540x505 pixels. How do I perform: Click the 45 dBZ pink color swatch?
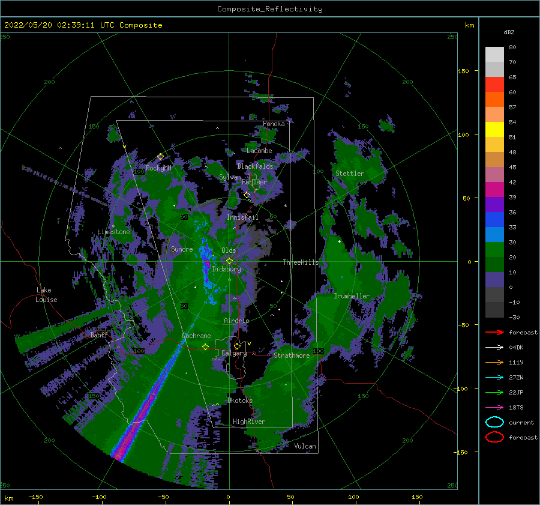tap(494, 174)
